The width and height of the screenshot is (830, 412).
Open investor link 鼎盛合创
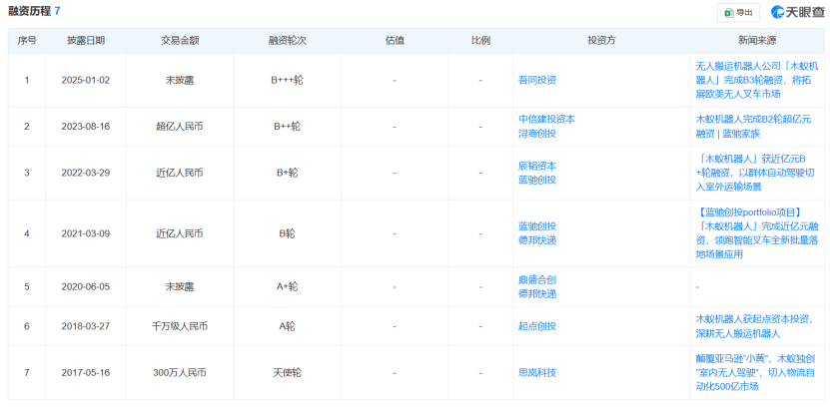coord(537,279)
